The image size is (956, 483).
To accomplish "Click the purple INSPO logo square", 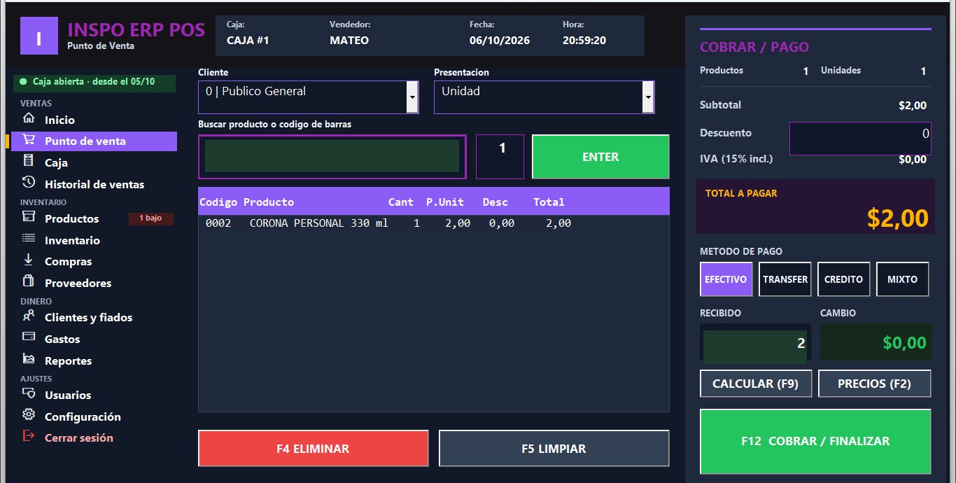I will pyautogui.click(x=38, y=36).
